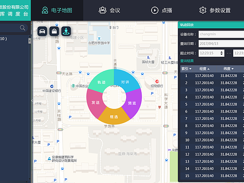Click the 东门 gate marker

coord(110,28)
